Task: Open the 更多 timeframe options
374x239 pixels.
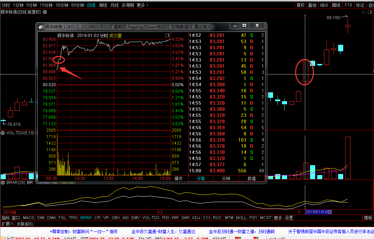Action: point(142,5)
